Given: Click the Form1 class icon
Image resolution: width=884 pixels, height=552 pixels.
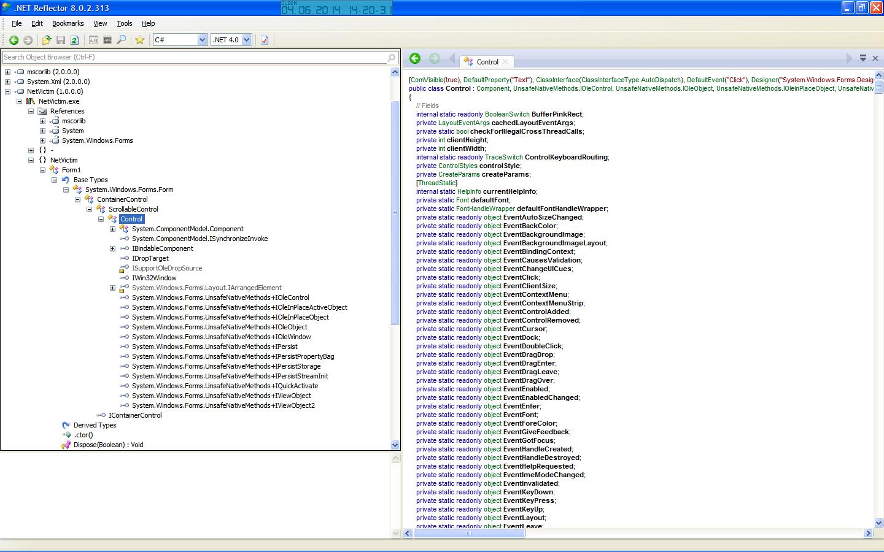Looking at the screenshot, I should (54, 170).
